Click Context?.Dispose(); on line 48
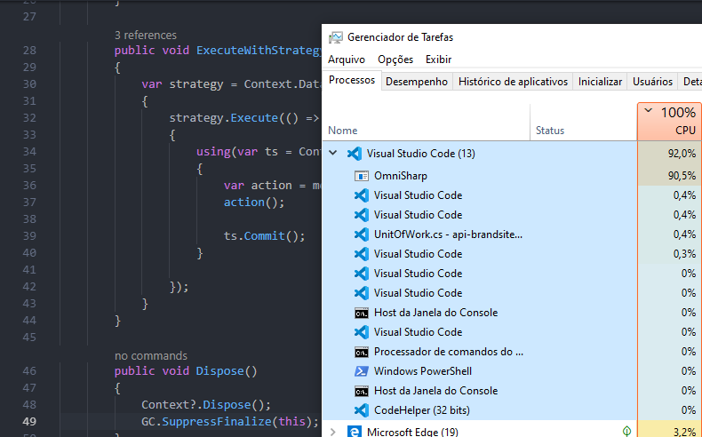 tap(206, 405)
